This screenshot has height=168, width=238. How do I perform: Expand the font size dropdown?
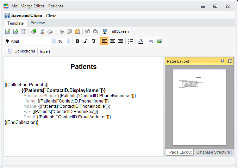click(x=68, y=41)
